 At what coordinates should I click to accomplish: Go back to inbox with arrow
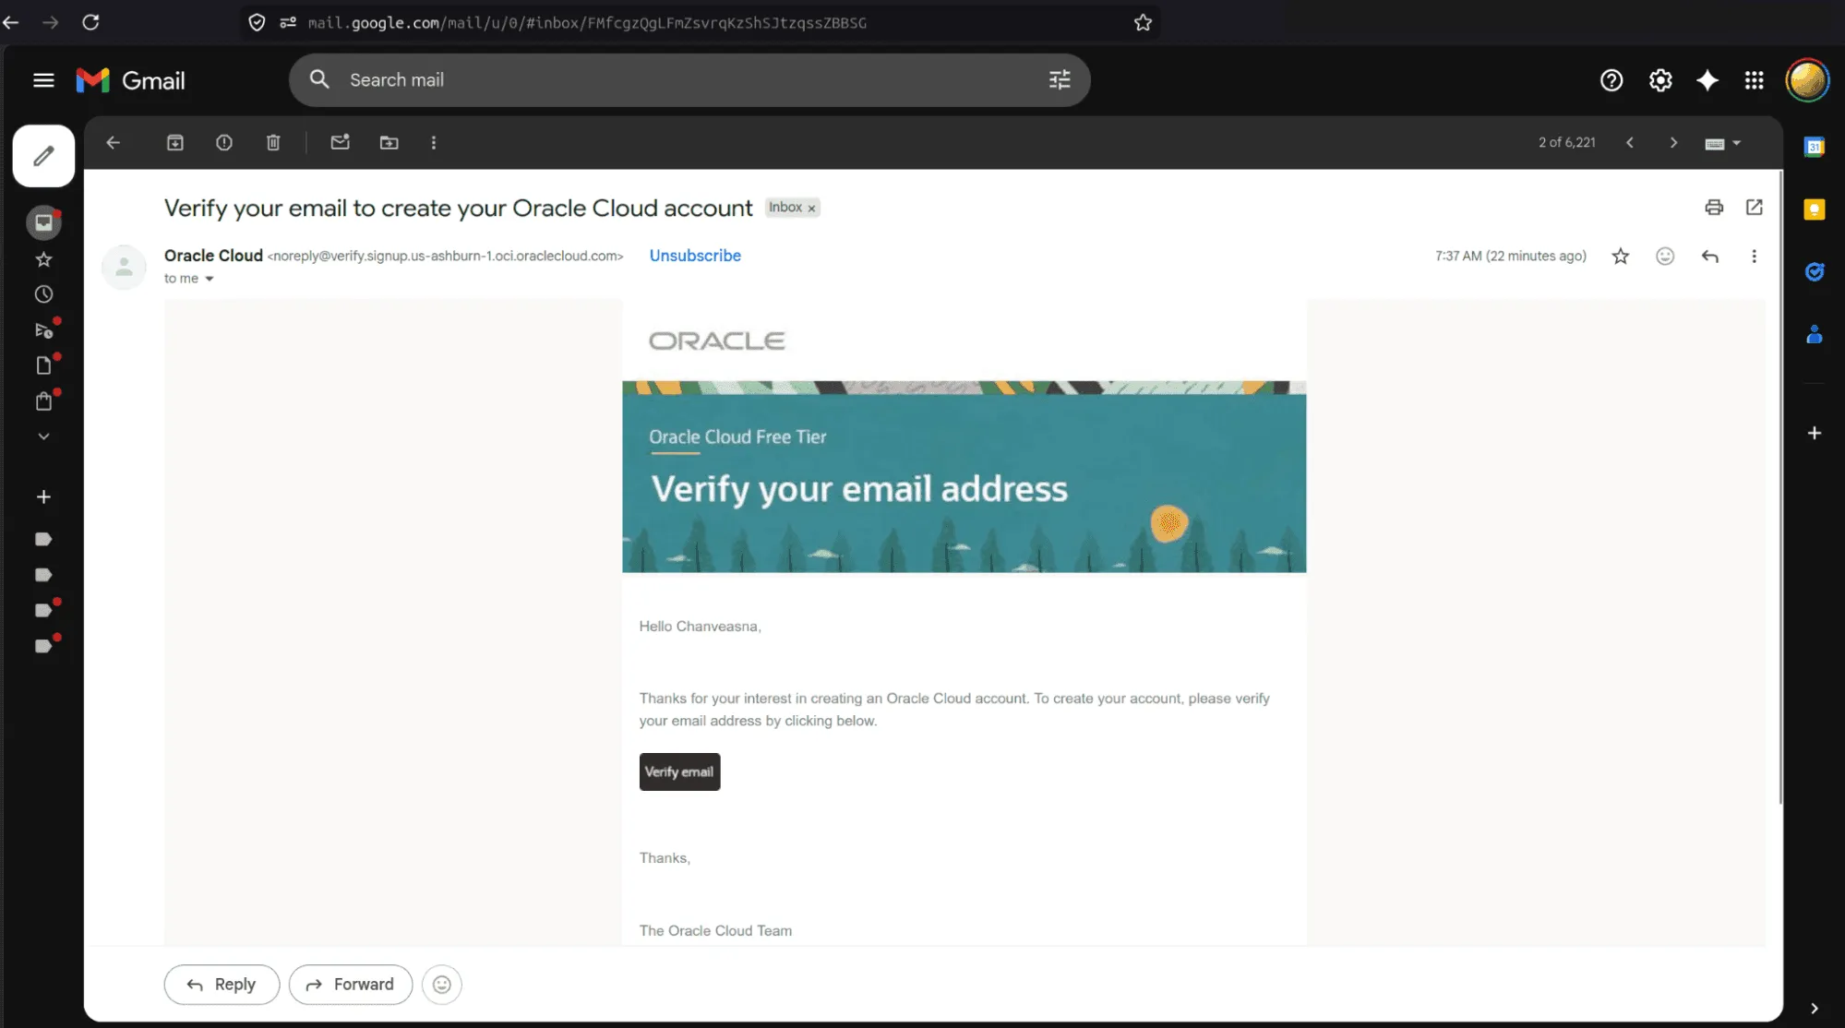coord(113,143)
